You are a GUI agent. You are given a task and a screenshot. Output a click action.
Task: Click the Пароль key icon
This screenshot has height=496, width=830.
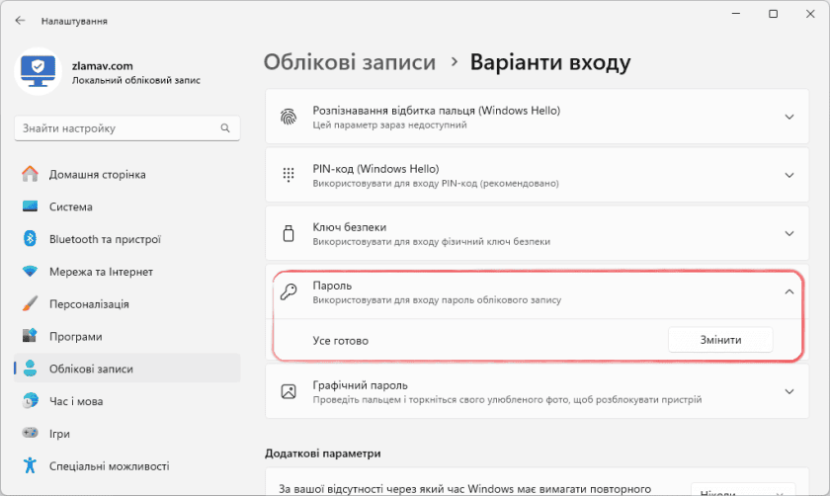coord(289,291)
